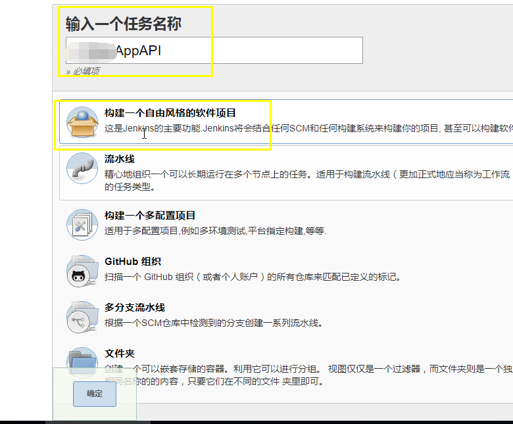Select the pipeline (流水线) pipe icon

[82, 168]
